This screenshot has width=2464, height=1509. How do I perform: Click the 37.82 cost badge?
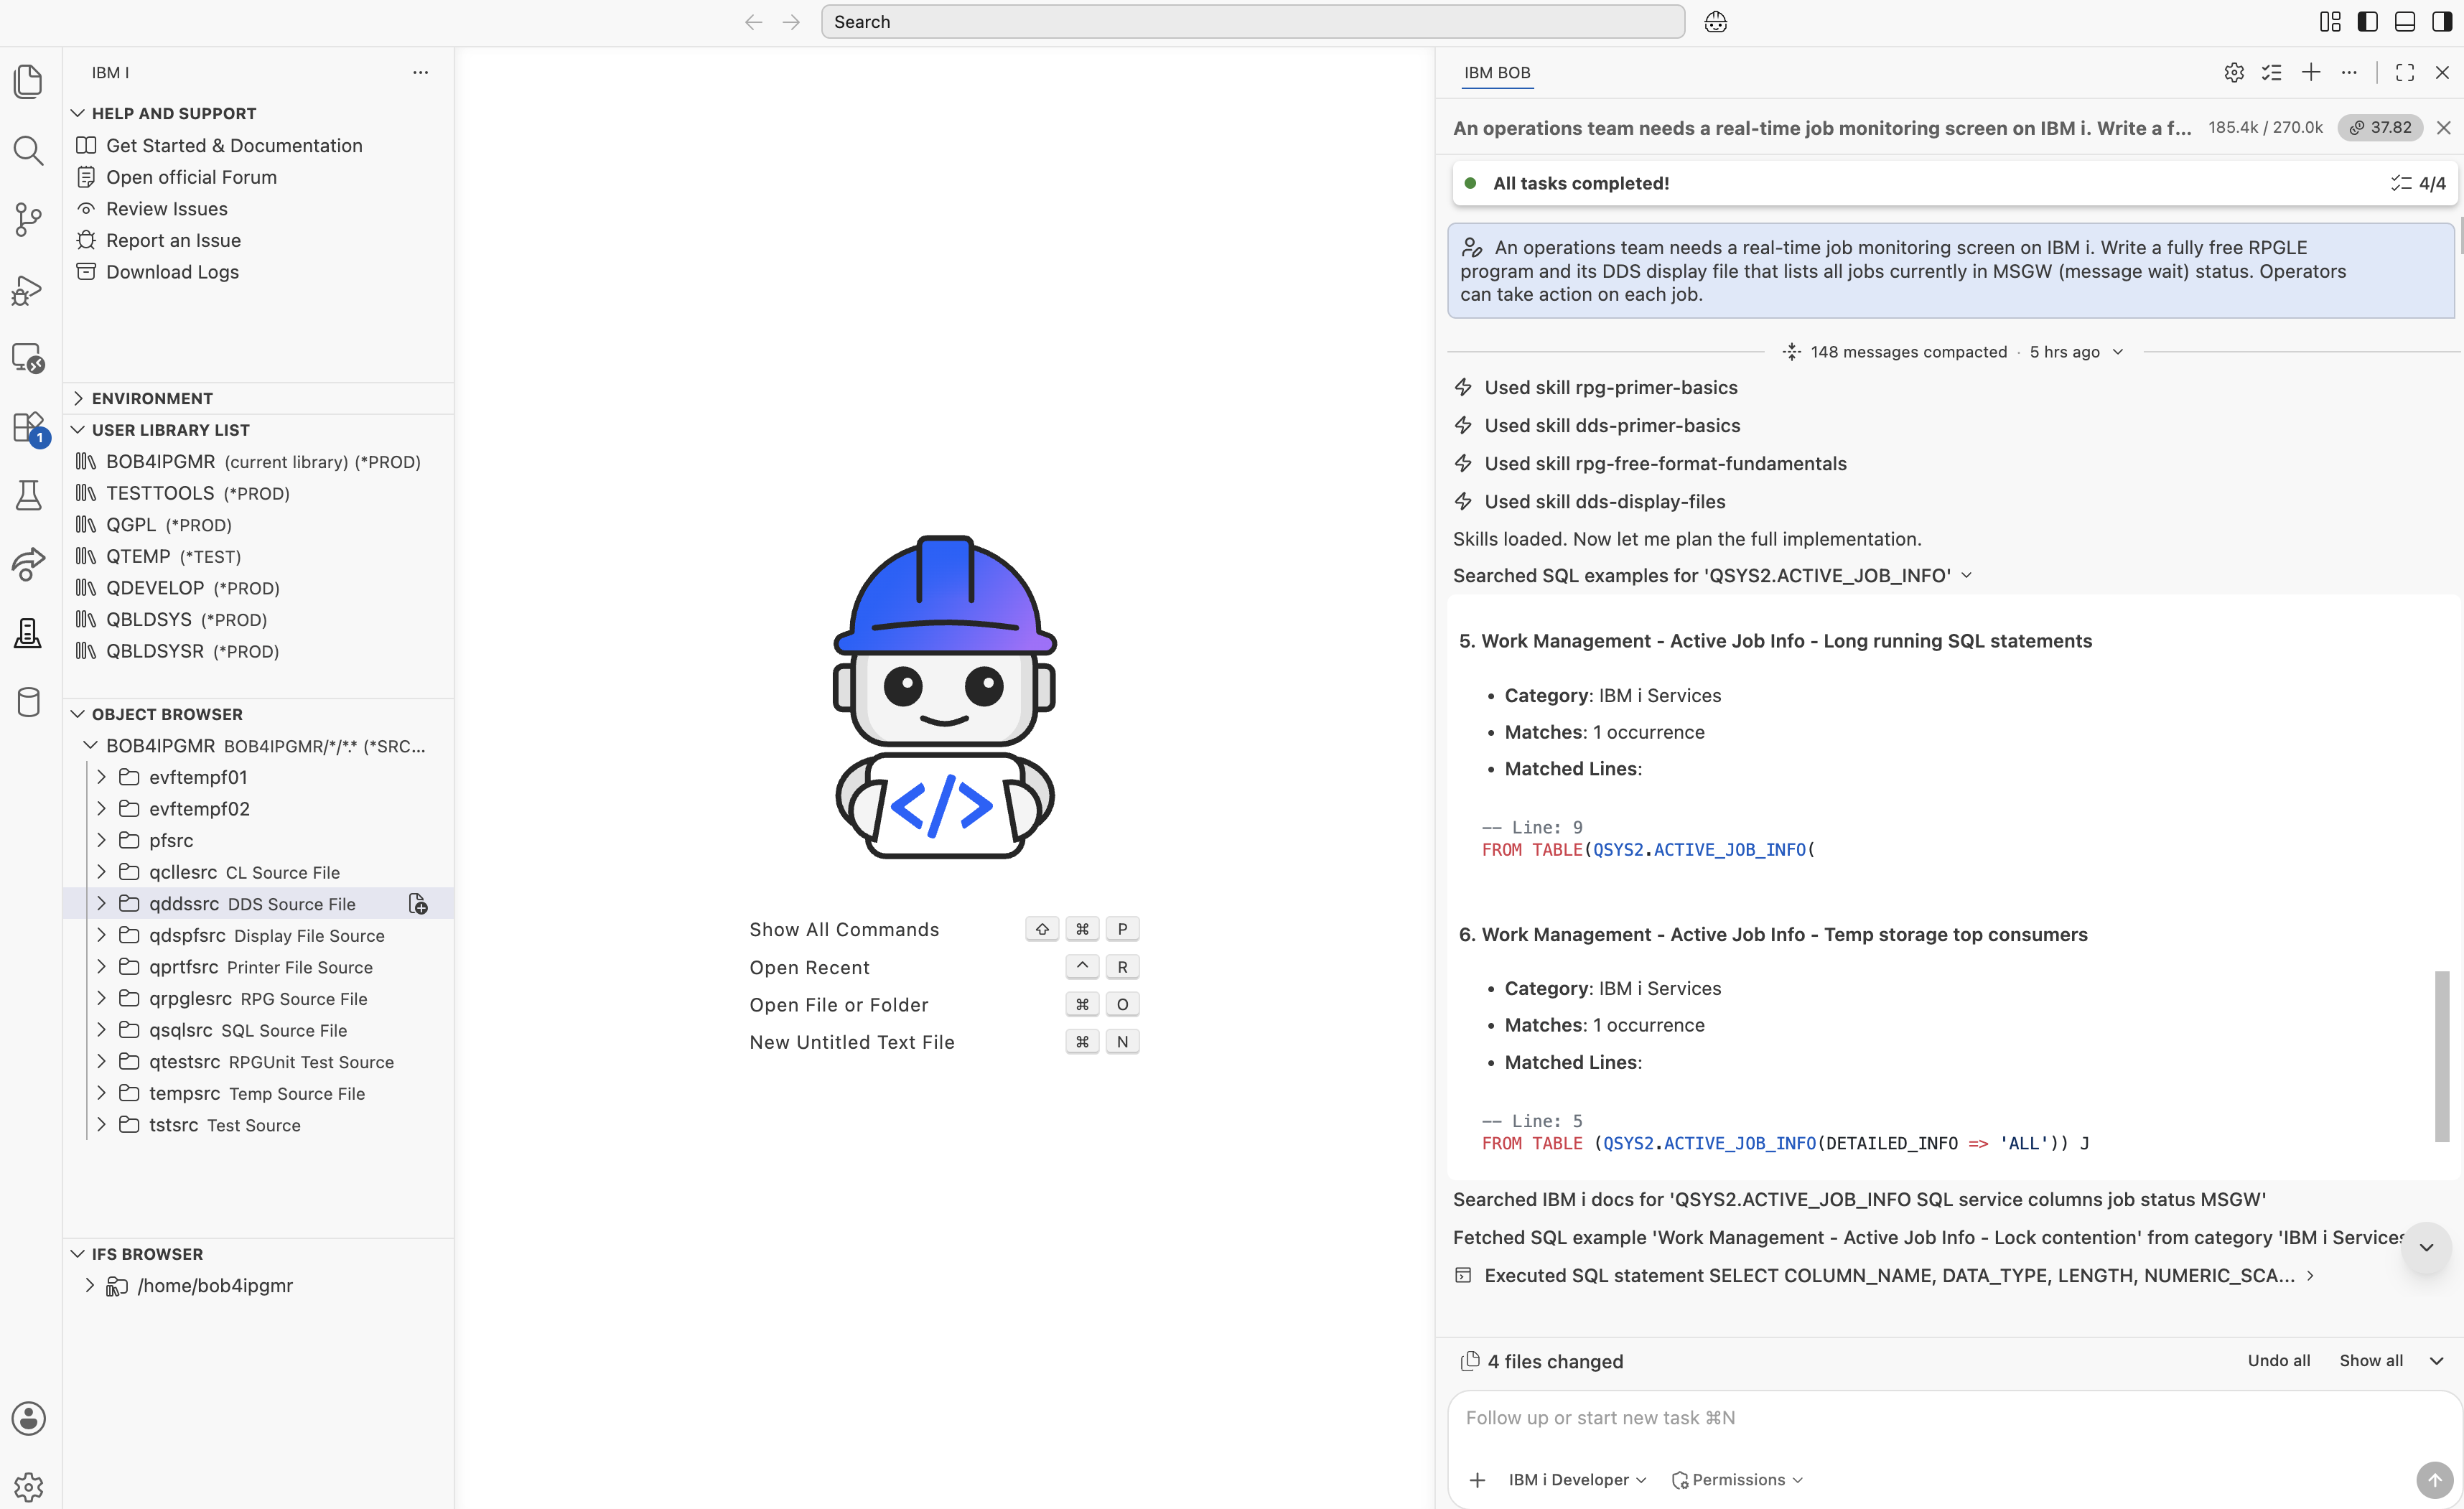point(2380,127)
